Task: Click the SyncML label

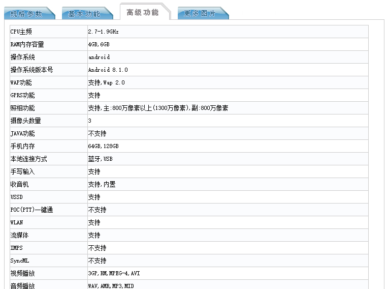Action: tap(20, 261)
